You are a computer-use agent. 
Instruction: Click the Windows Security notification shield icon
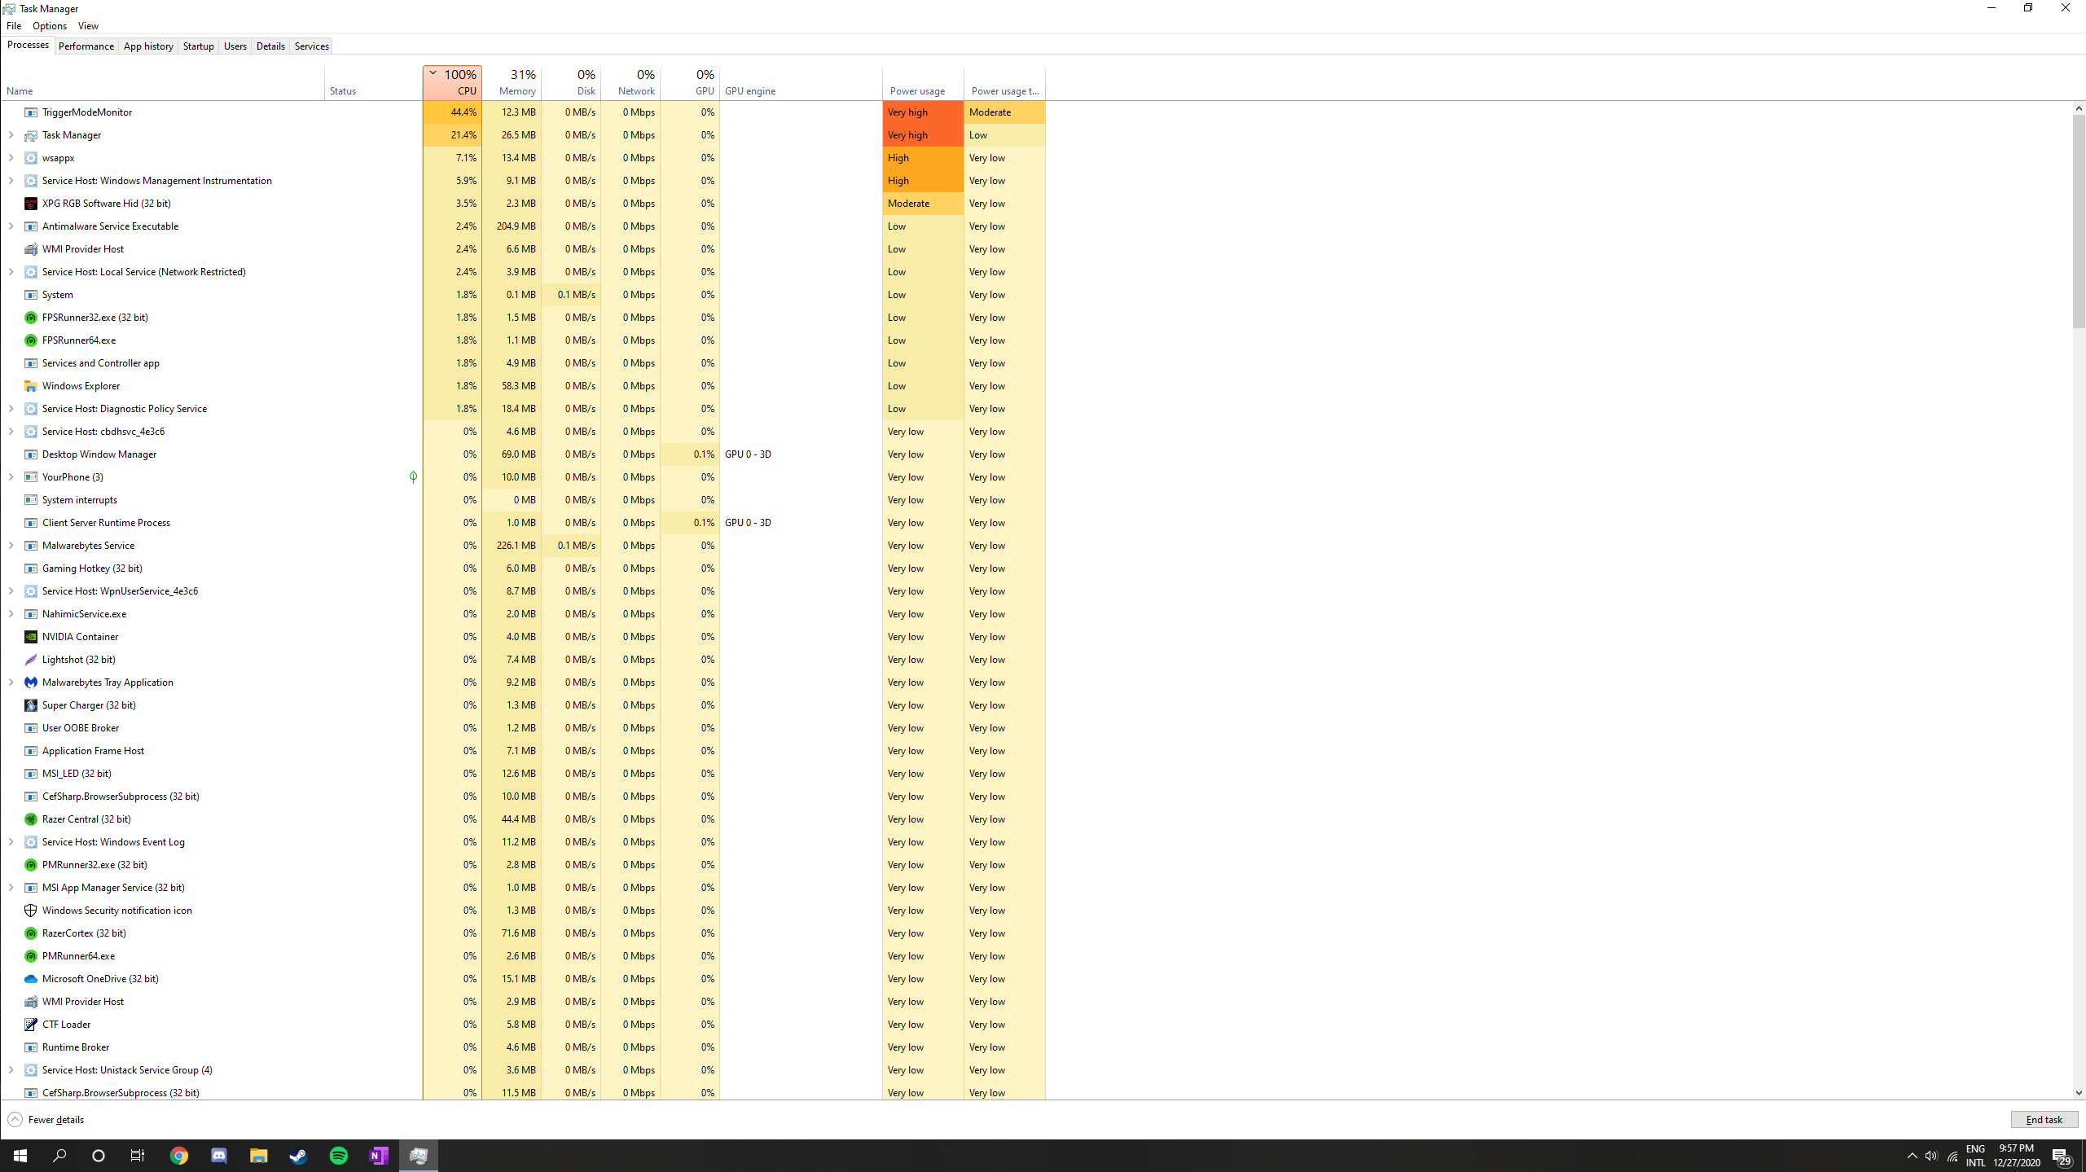point(31,911)
